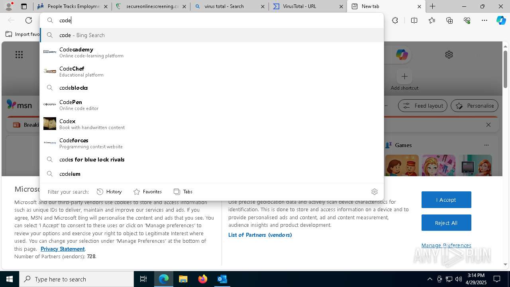
Task: Open Browser essentials heart icon
Action: click(x=467, y=20)
